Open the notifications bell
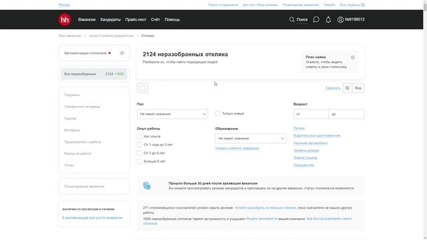 tap(328, 19)
